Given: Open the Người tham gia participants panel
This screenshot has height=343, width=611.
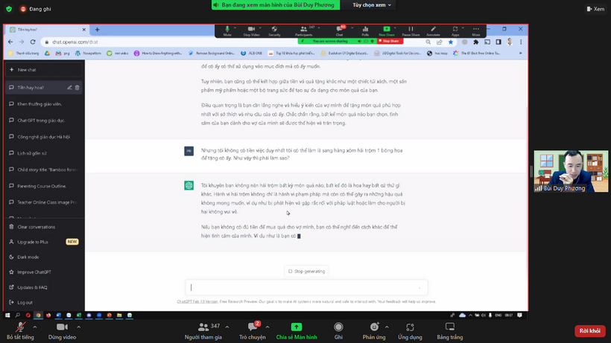Looking at the screenshot, I should coord(203,330).
